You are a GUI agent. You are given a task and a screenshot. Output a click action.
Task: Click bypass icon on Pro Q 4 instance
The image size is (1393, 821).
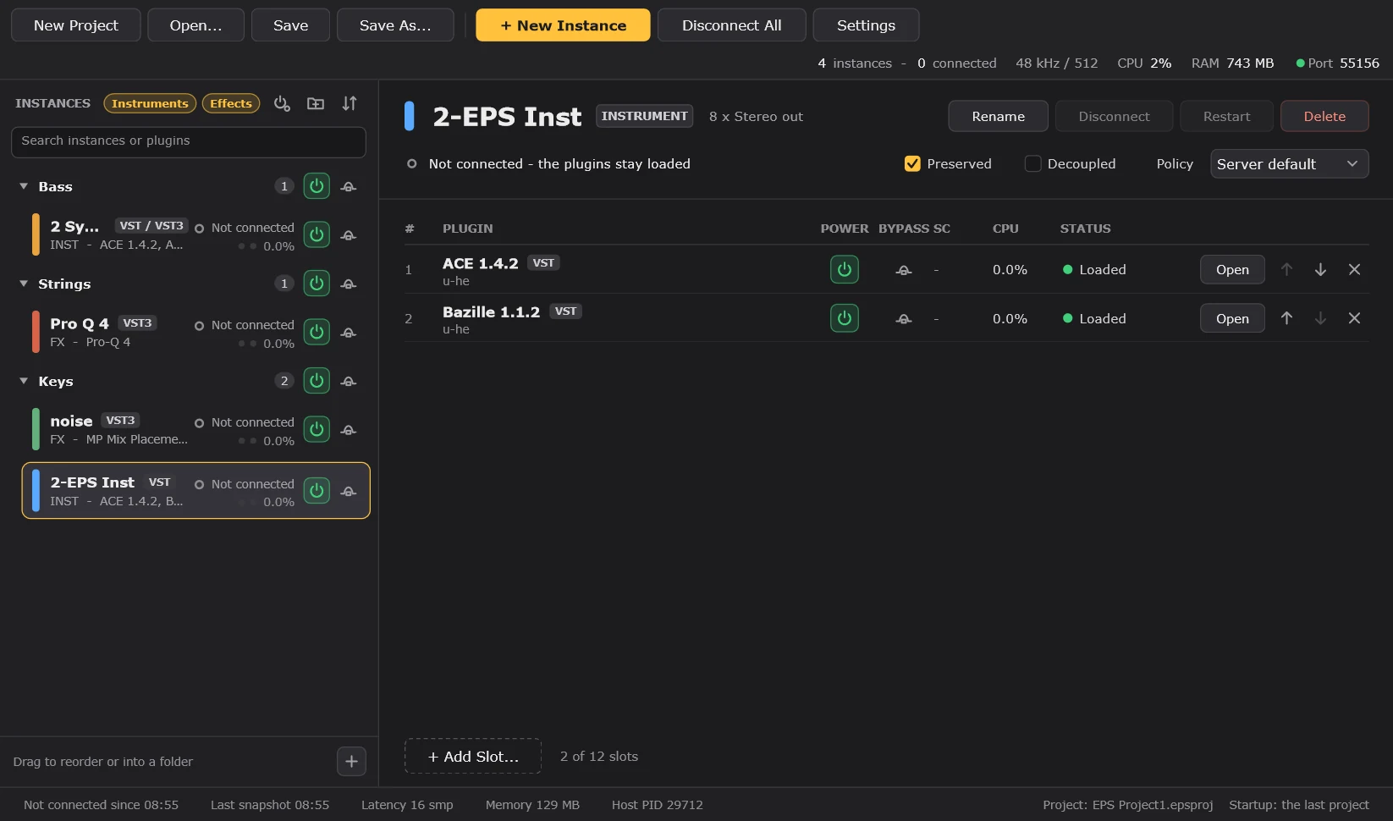[x=348, y=332]
